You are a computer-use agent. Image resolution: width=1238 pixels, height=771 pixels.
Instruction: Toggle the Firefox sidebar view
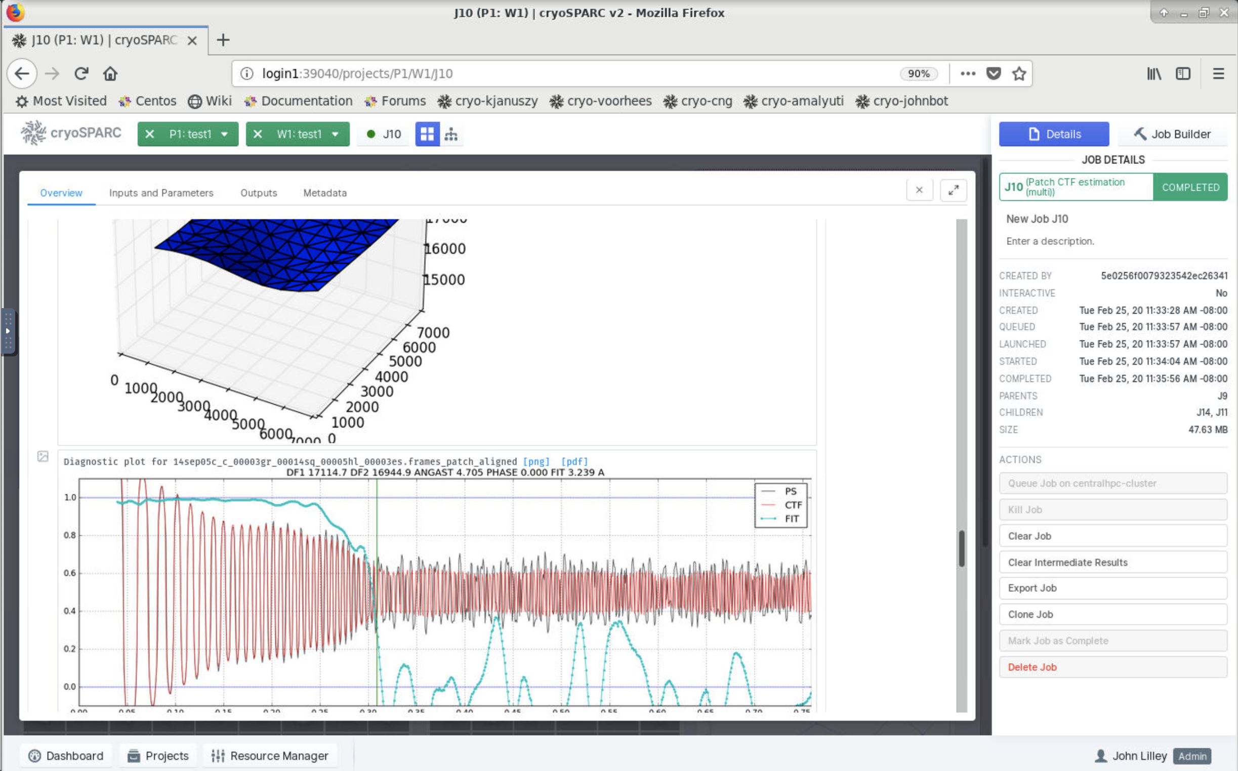point(1182,73)
